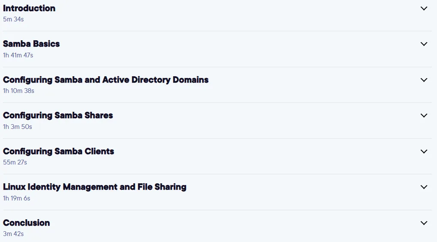Open Configuring Samba and Active Directory Domains title
Viewport: 437px width, 242px height.
pos(105,80)
